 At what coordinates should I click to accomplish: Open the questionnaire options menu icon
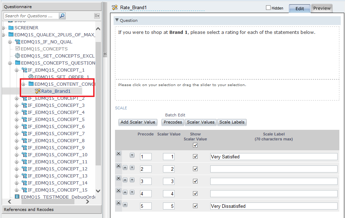click(x=97, y=16)
